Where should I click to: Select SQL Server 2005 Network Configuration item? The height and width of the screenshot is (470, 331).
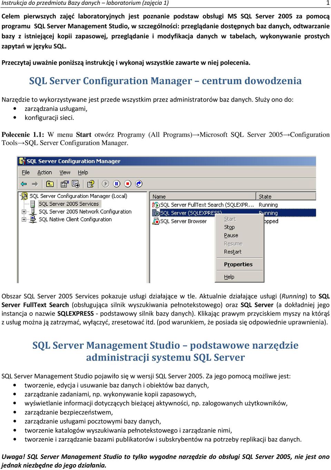point(85,211)
